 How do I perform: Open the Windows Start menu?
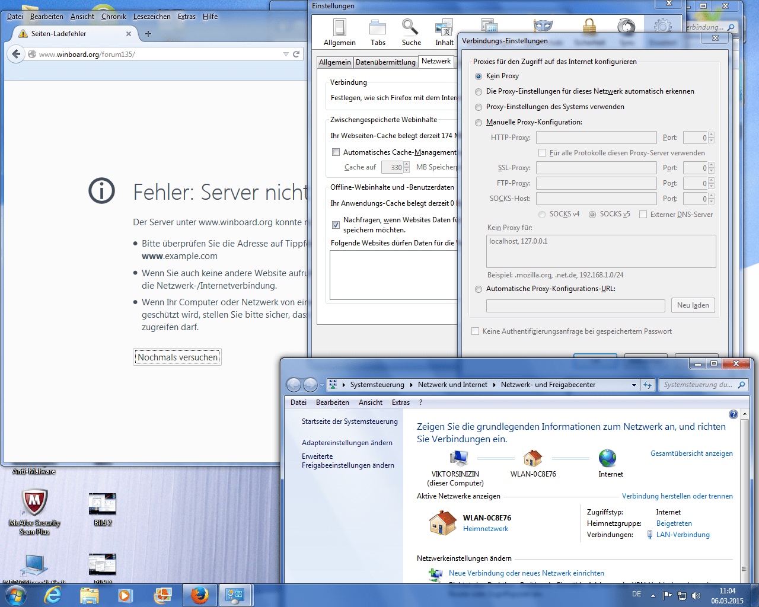pyautogui.click(x=15, y=595)
